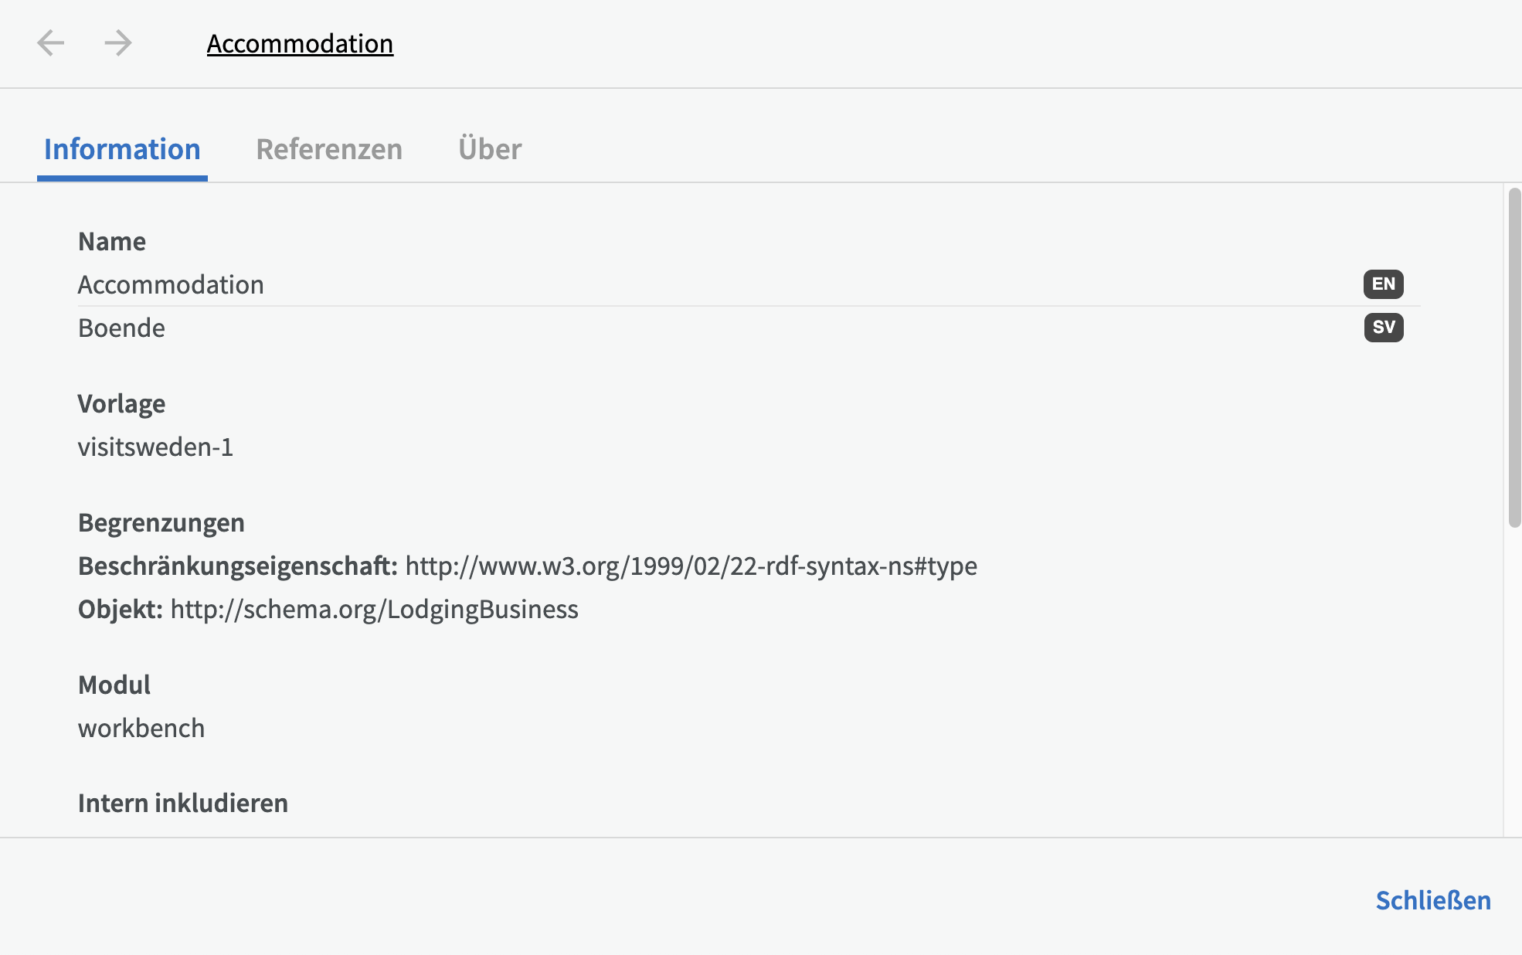Screen dimensions: 1522x955
Task: Click the workbench module value
Action: click(141, 729)
